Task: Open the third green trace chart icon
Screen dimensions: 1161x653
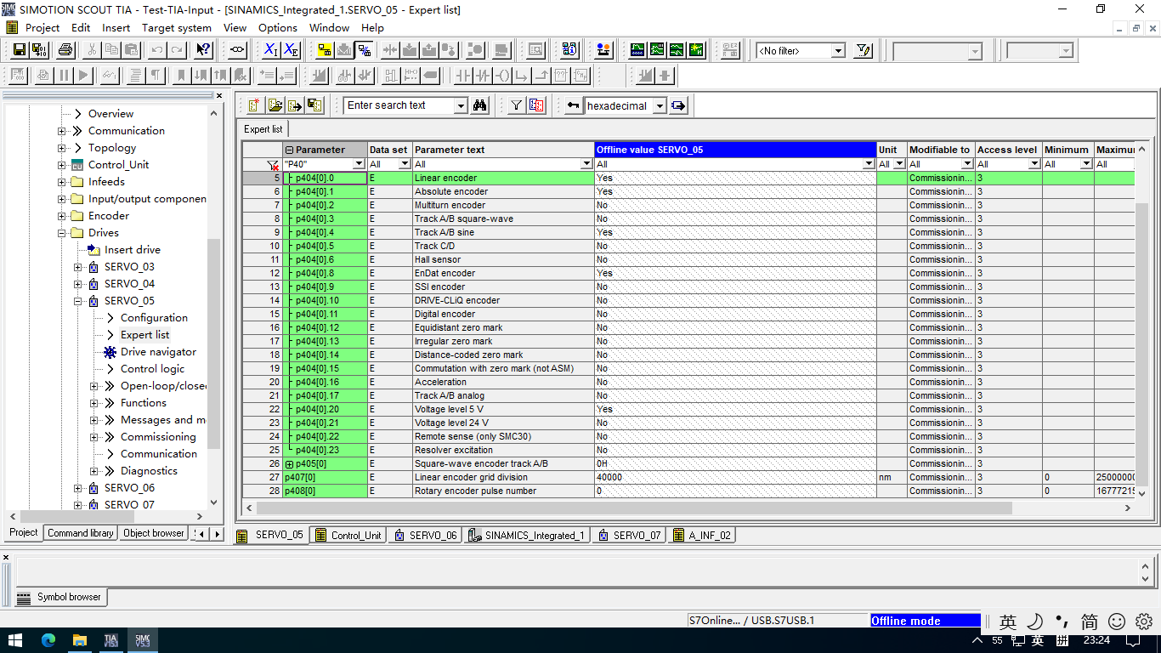Action: pyautogui.click(x=677, y=50)
